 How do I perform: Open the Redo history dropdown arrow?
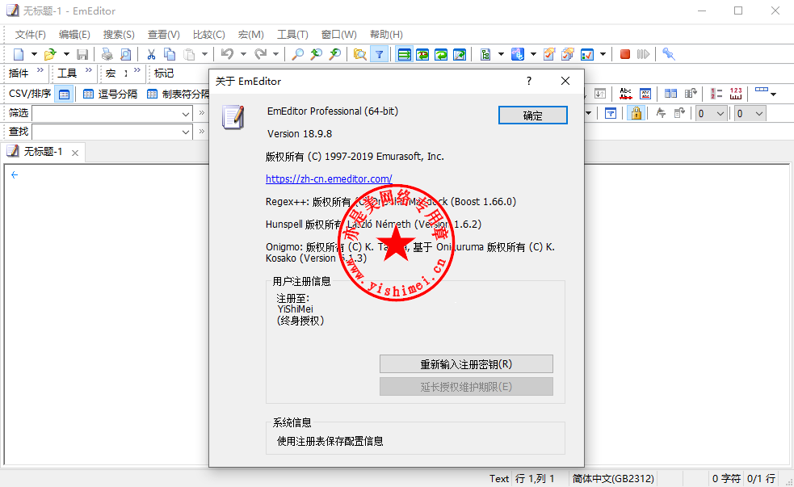click(x=276, y=54)
